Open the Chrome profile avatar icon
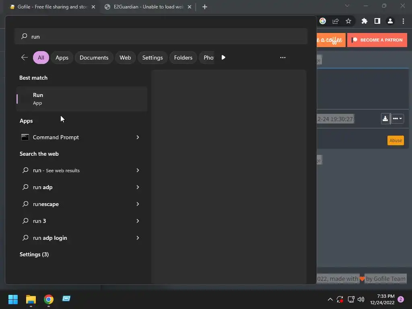 point(390,21)
